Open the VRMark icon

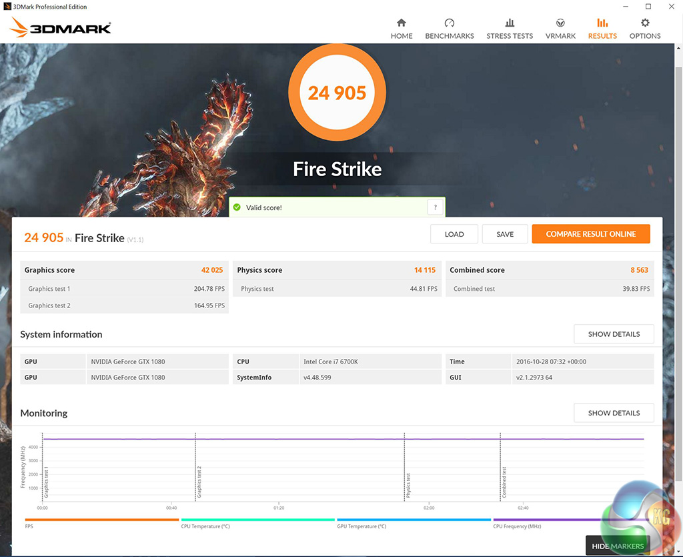point(560,23)
